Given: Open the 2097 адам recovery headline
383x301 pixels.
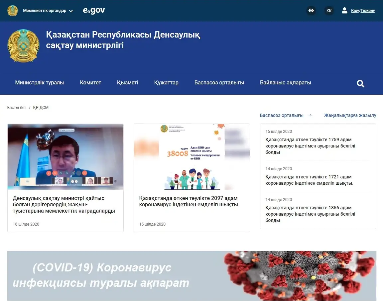Looking at the screenshot, I should 189,201.
